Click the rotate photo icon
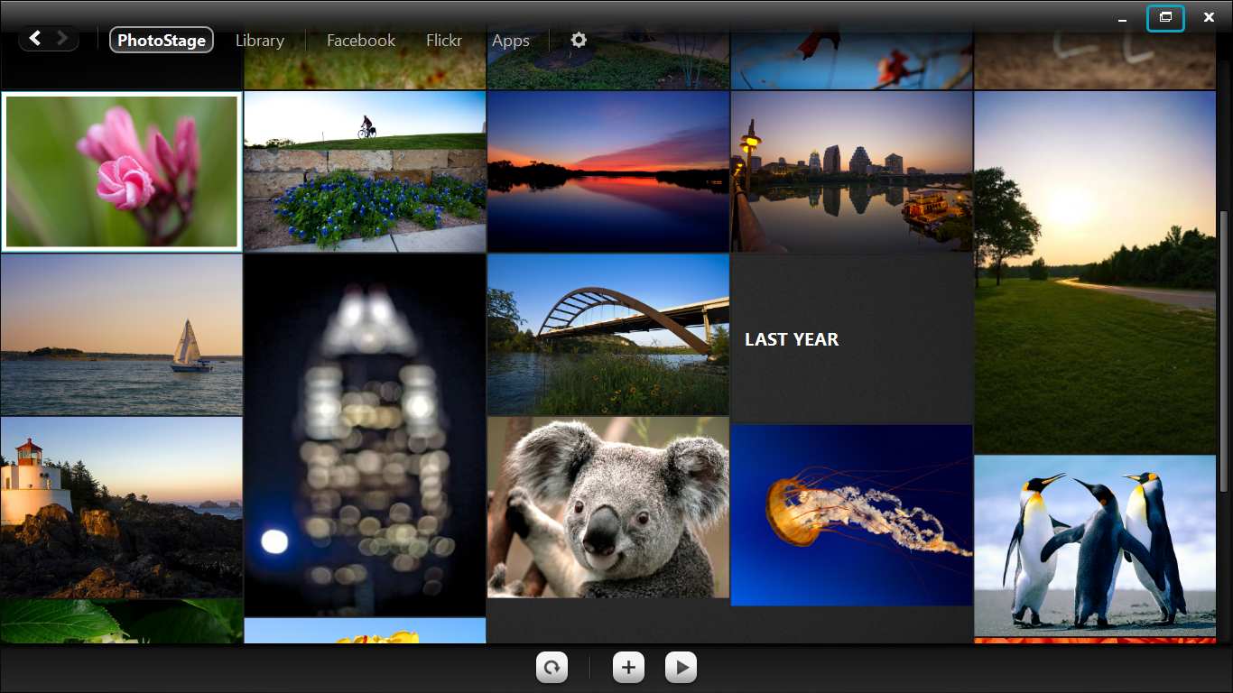The height and width of the screenshot is (693, 1233). tap(552, 668)
